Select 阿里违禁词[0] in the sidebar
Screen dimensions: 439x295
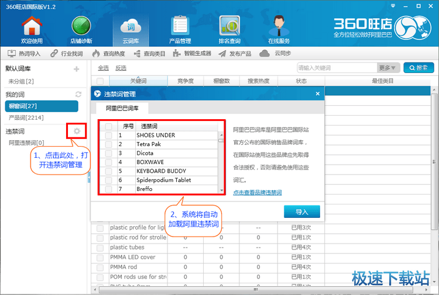pos(26,143)
